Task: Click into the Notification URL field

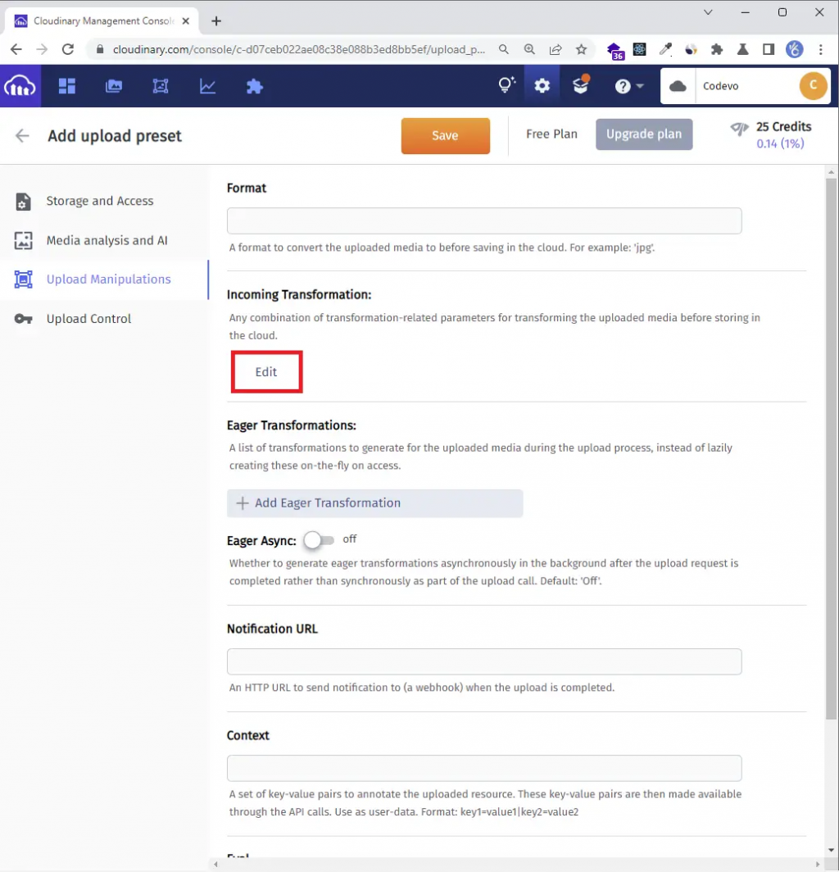Action: click(x=484, y=661)
